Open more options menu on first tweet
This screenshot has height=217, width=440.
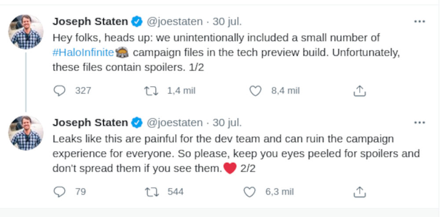point(419,22)
